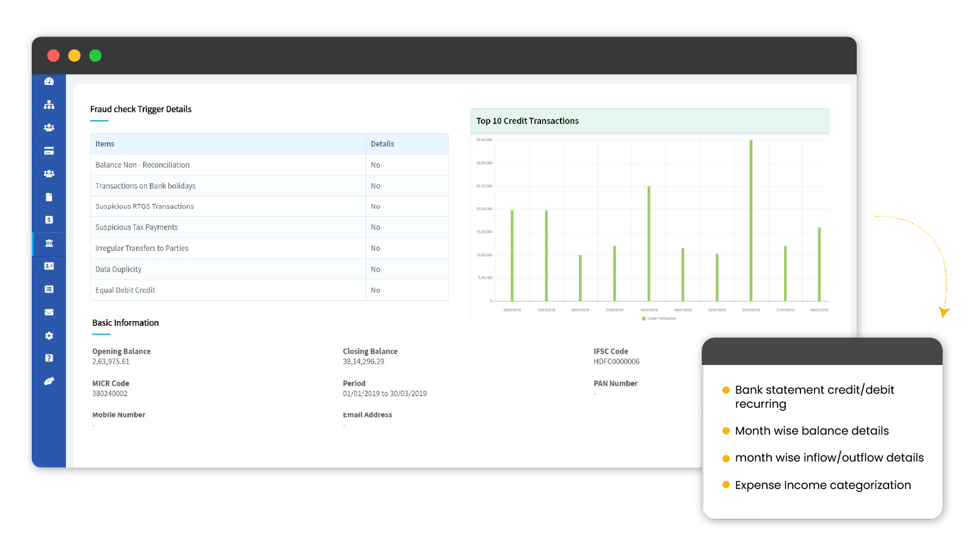This screenshot has width=977, height=550.
Task: Click the Mobile Number label
Action: 119,414
